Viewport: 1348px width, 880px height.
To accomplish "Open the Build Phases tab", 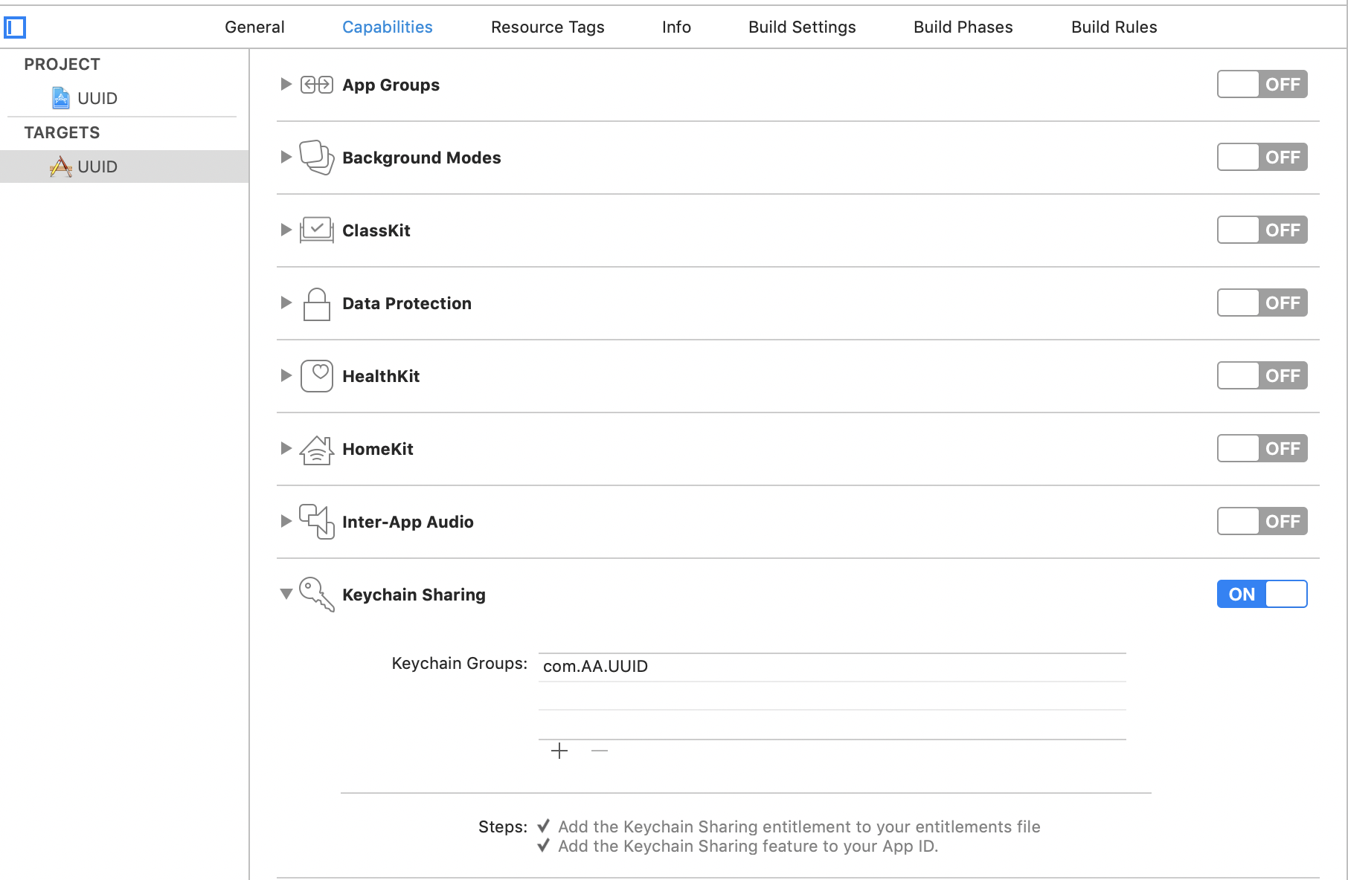I will coord(963,27).
